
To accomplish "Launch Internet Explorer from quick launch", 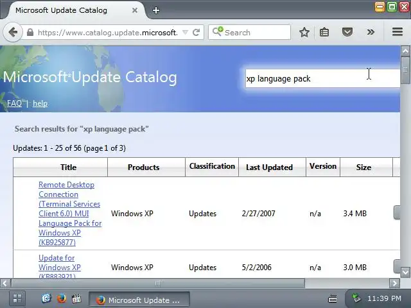I will (x=46, y=298).
